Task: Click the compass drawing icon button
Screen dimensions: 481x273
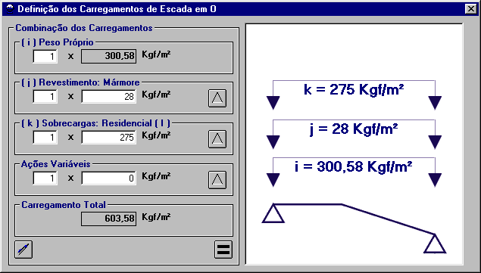Action: click(23, 250)
